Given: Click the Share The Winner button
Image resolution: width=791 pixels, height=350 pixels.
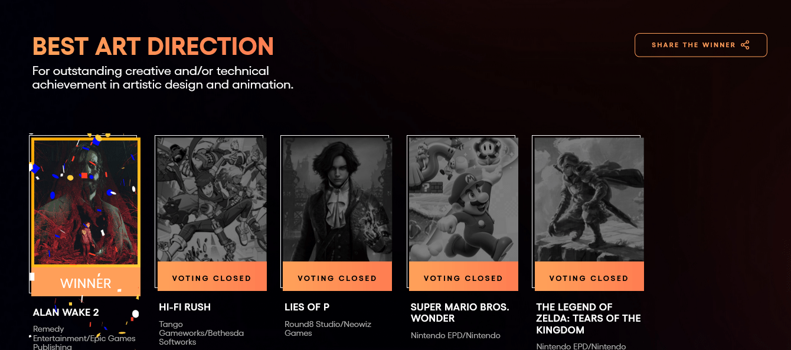Looking at the screenshot, I should tap(701, 45).
